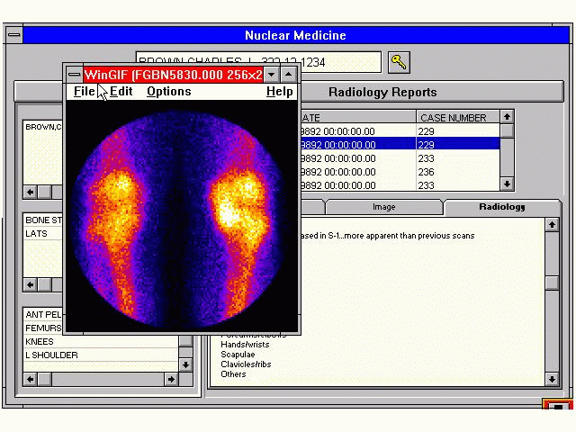
Task: Click the WinGIF red title bar
Action: (173, 75)
